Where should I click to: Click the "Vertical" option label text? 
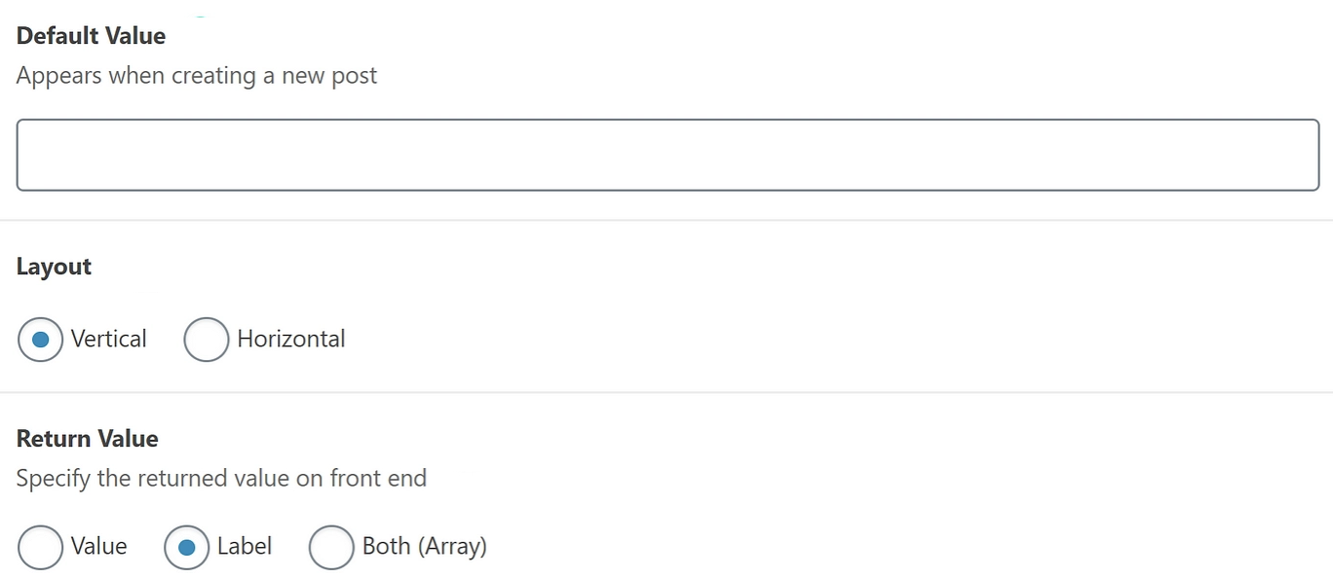[x=109, y=340]
